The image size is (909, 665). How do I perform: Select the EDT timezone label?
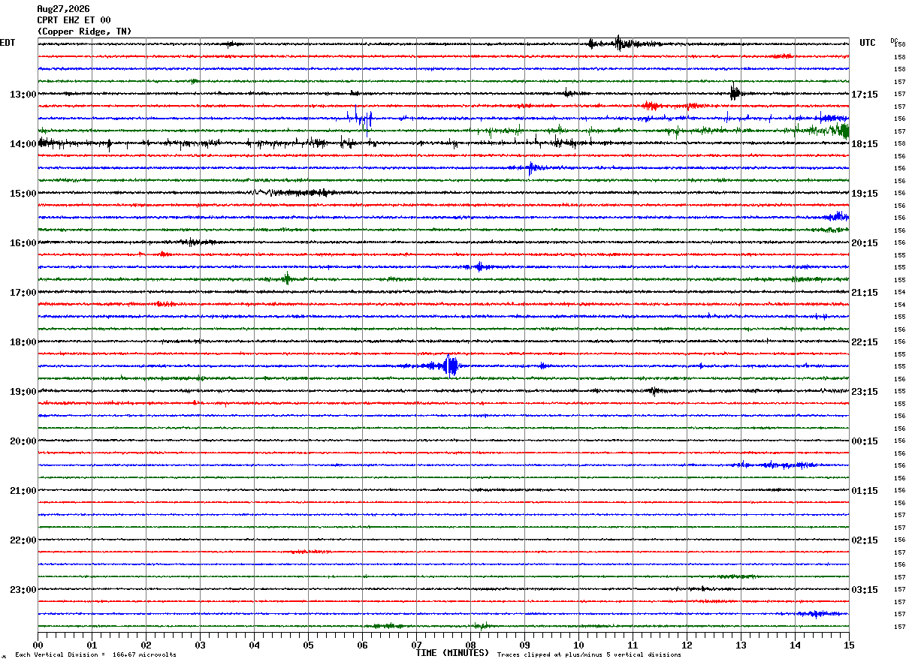coord(8,43)
